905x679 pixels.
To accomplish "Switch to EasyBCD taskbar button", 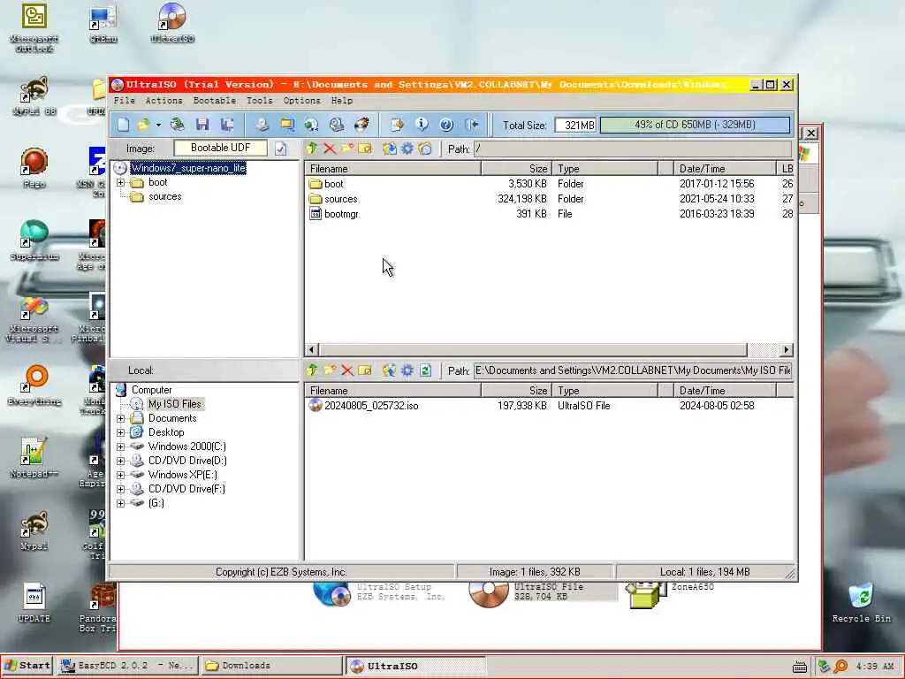I will tap(128, 665).
